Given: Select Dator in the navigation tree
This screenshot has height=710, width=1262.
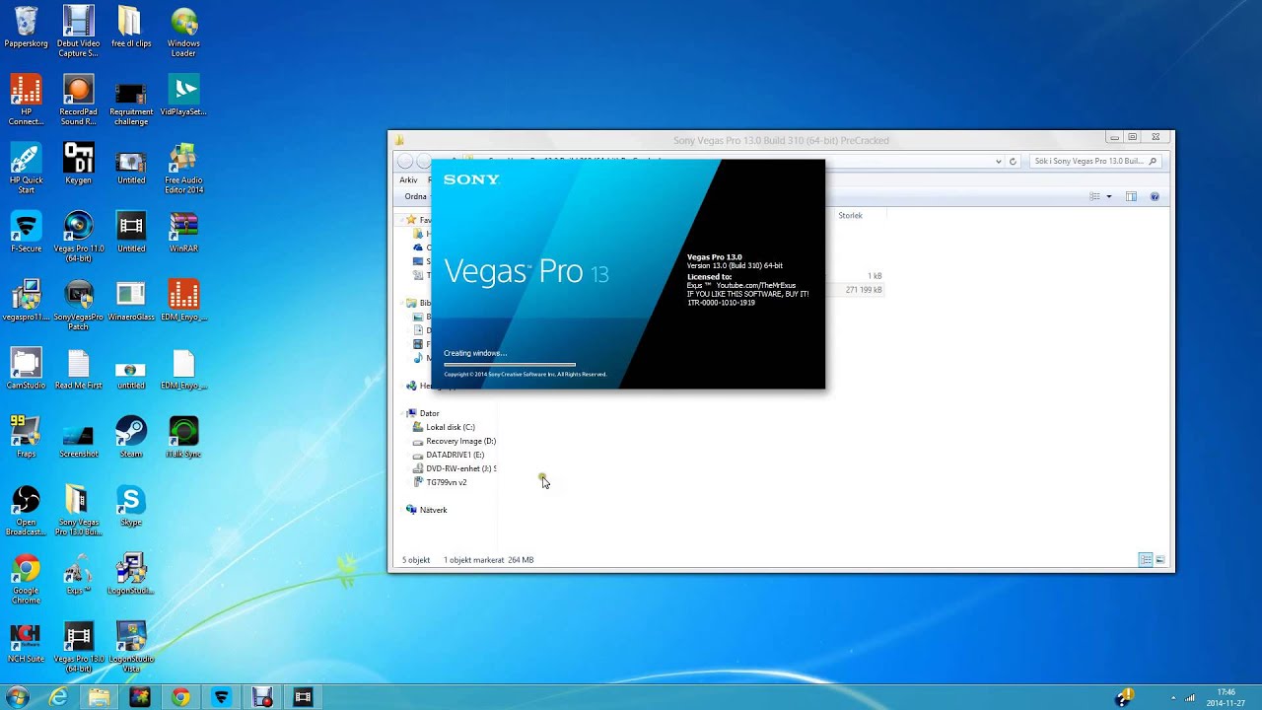Looking at the screenshot, I should (x=429, y=413).
